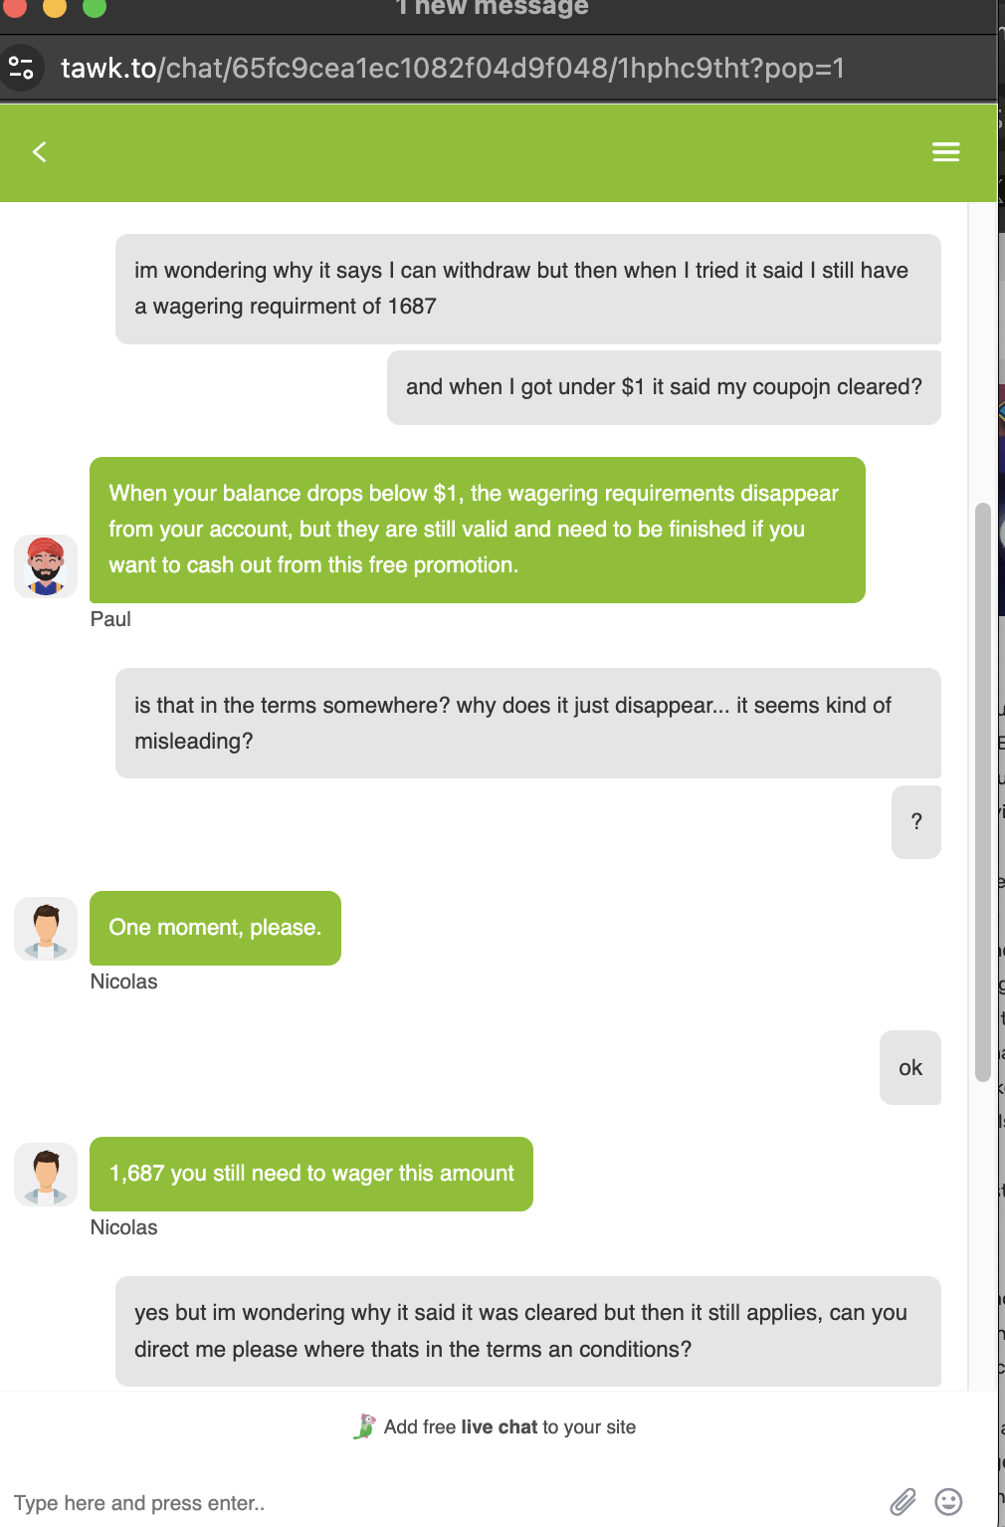Click the paperclip attach file icon

pos(903,1501)
